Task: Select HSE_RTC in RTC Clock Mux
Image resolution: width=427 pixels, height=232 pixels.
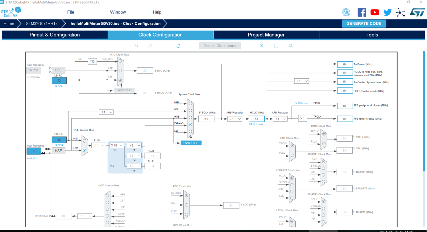Action: click(120, 61)
